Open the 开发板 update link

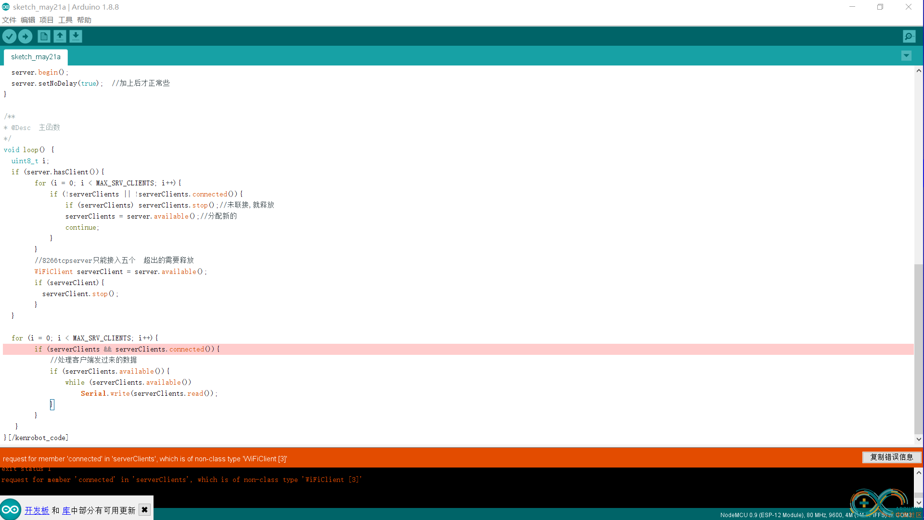37,510
